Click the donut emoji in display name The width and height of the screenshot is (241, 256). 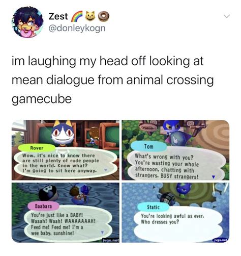[x=104, y=16]
